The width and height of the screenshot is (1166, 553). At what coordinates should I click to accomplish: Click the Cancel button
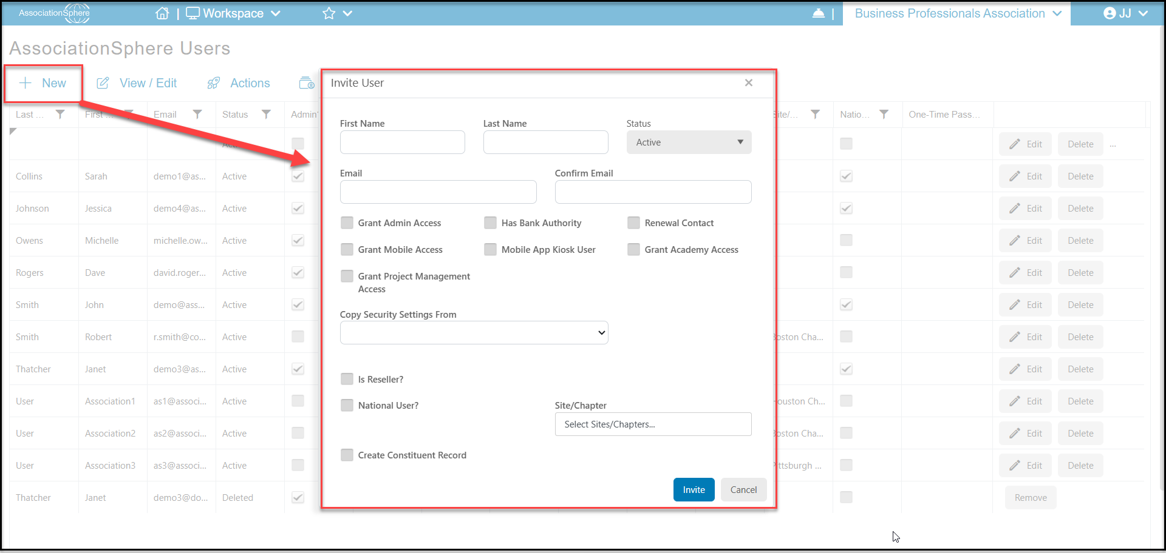(744, 490)
